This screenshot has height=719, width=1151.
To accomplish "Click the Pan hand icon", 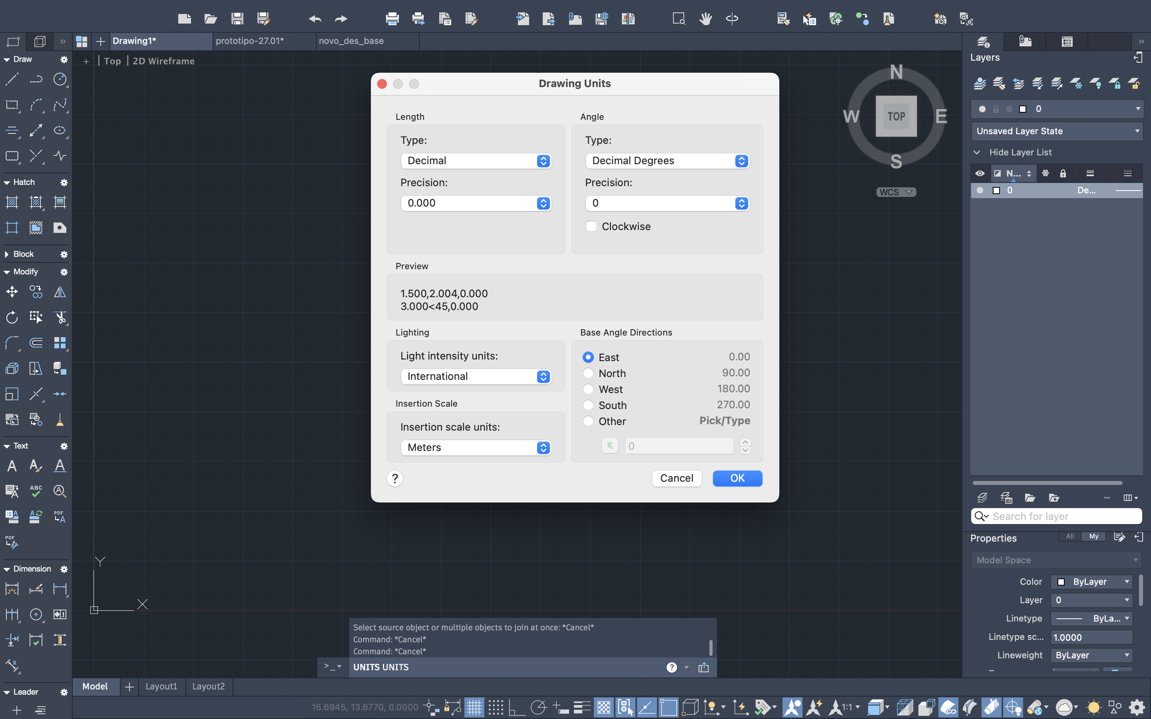I will click(x=705, y=19).
